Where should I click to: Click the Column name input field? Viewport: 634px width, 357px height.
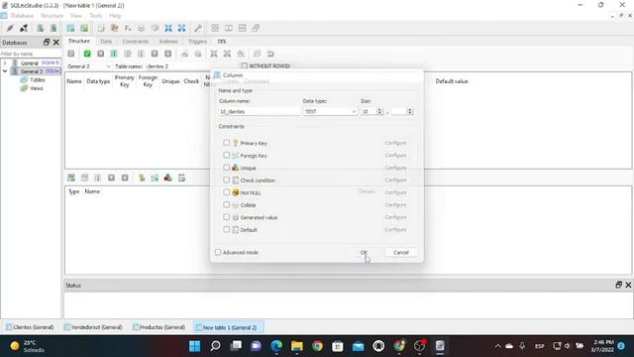click(x=260, y=111)
